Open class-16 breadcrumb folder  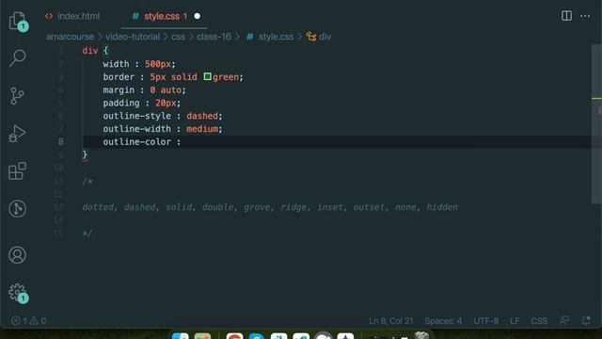[214, 37]
